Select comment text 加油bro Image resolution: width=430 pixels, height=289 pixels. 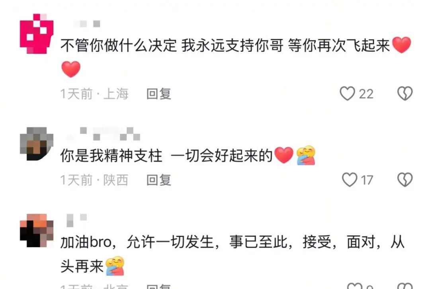tap(86, 242)
